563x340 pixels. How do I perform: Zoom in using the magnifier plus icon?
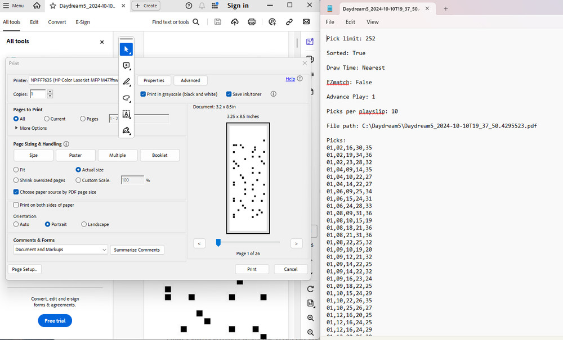pos(310,318)
